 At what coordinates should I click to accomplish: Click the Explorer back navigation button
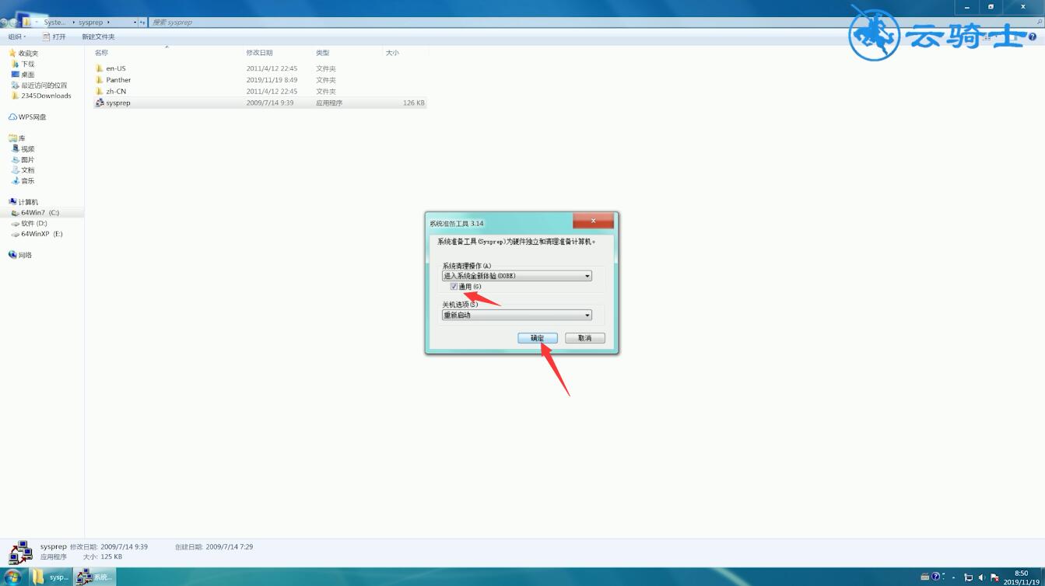point(5,22)
